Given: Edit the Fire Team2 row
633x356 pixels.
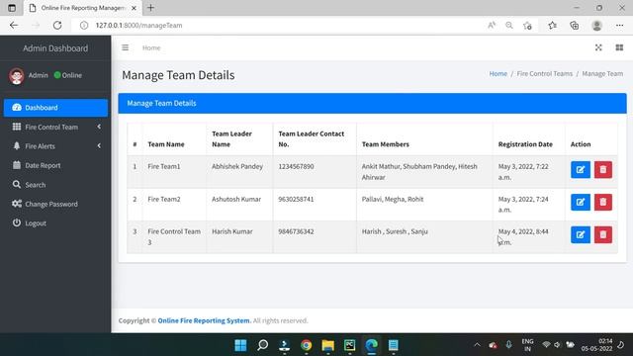Looking at the screenshot, I should pos(581,202).
